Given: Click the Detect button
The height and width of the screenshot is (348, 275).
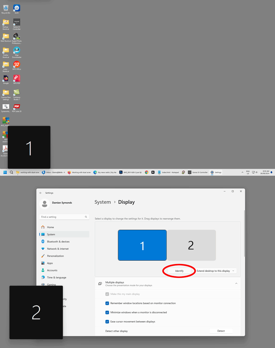Looking at the screenshot, I should 221,331.
